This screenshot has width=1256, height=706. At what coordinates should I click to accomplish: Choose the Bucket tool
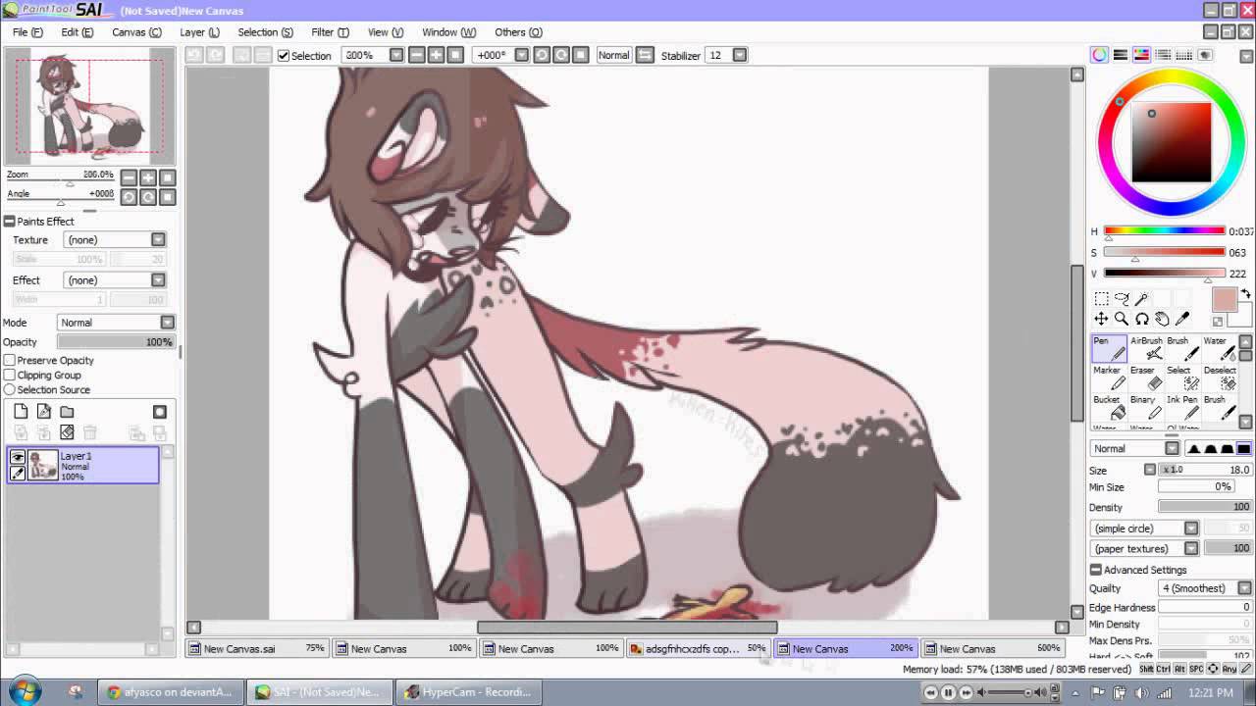[1109, 407]
